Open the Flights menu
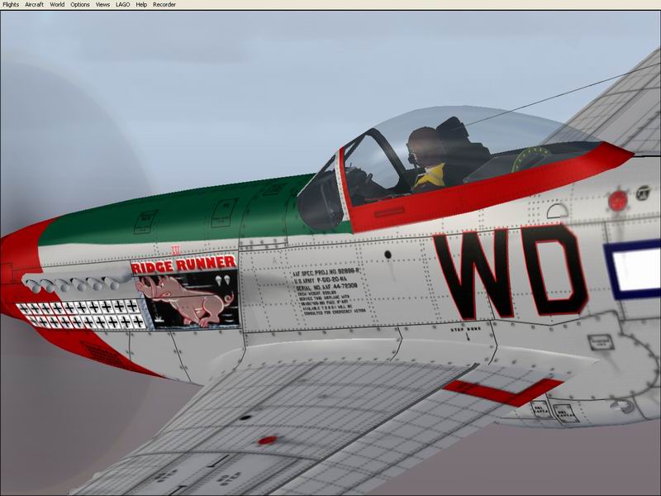Viewport: 661px width, 496px height. 11,5
